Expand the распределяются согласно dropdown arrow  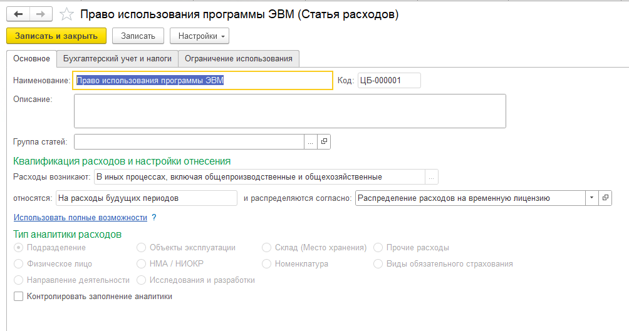point(592,198)
